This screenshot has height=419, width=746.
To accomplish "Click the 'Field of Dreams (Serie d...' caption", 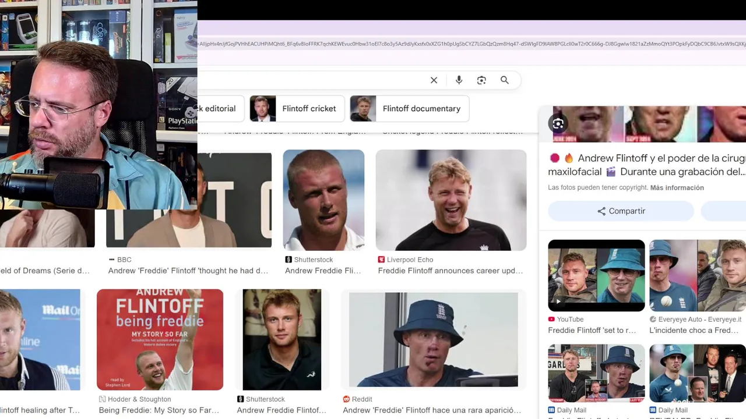I will [45, 271].
